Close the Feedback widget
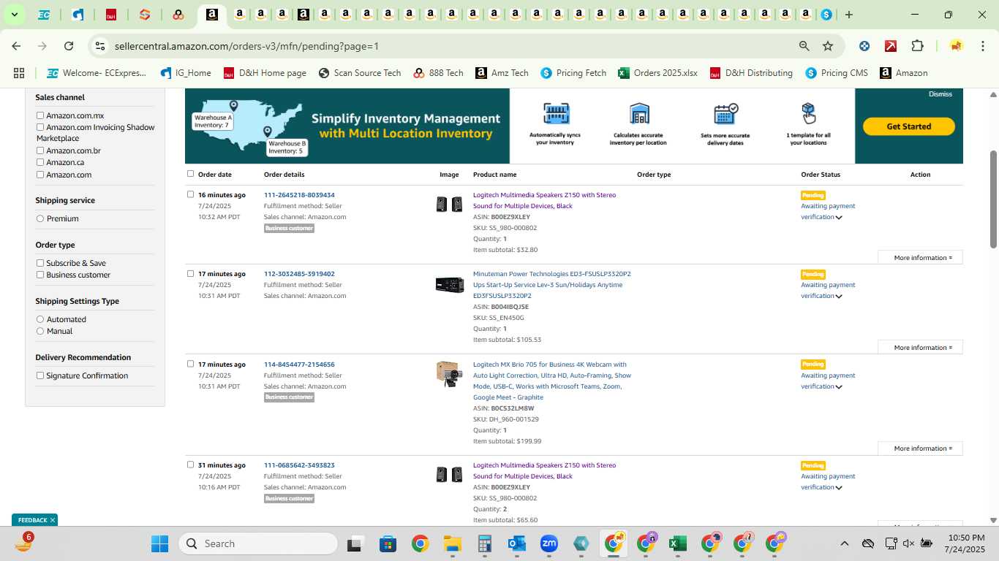This screenshot has width=999, height=561. (x=53, y=520)
